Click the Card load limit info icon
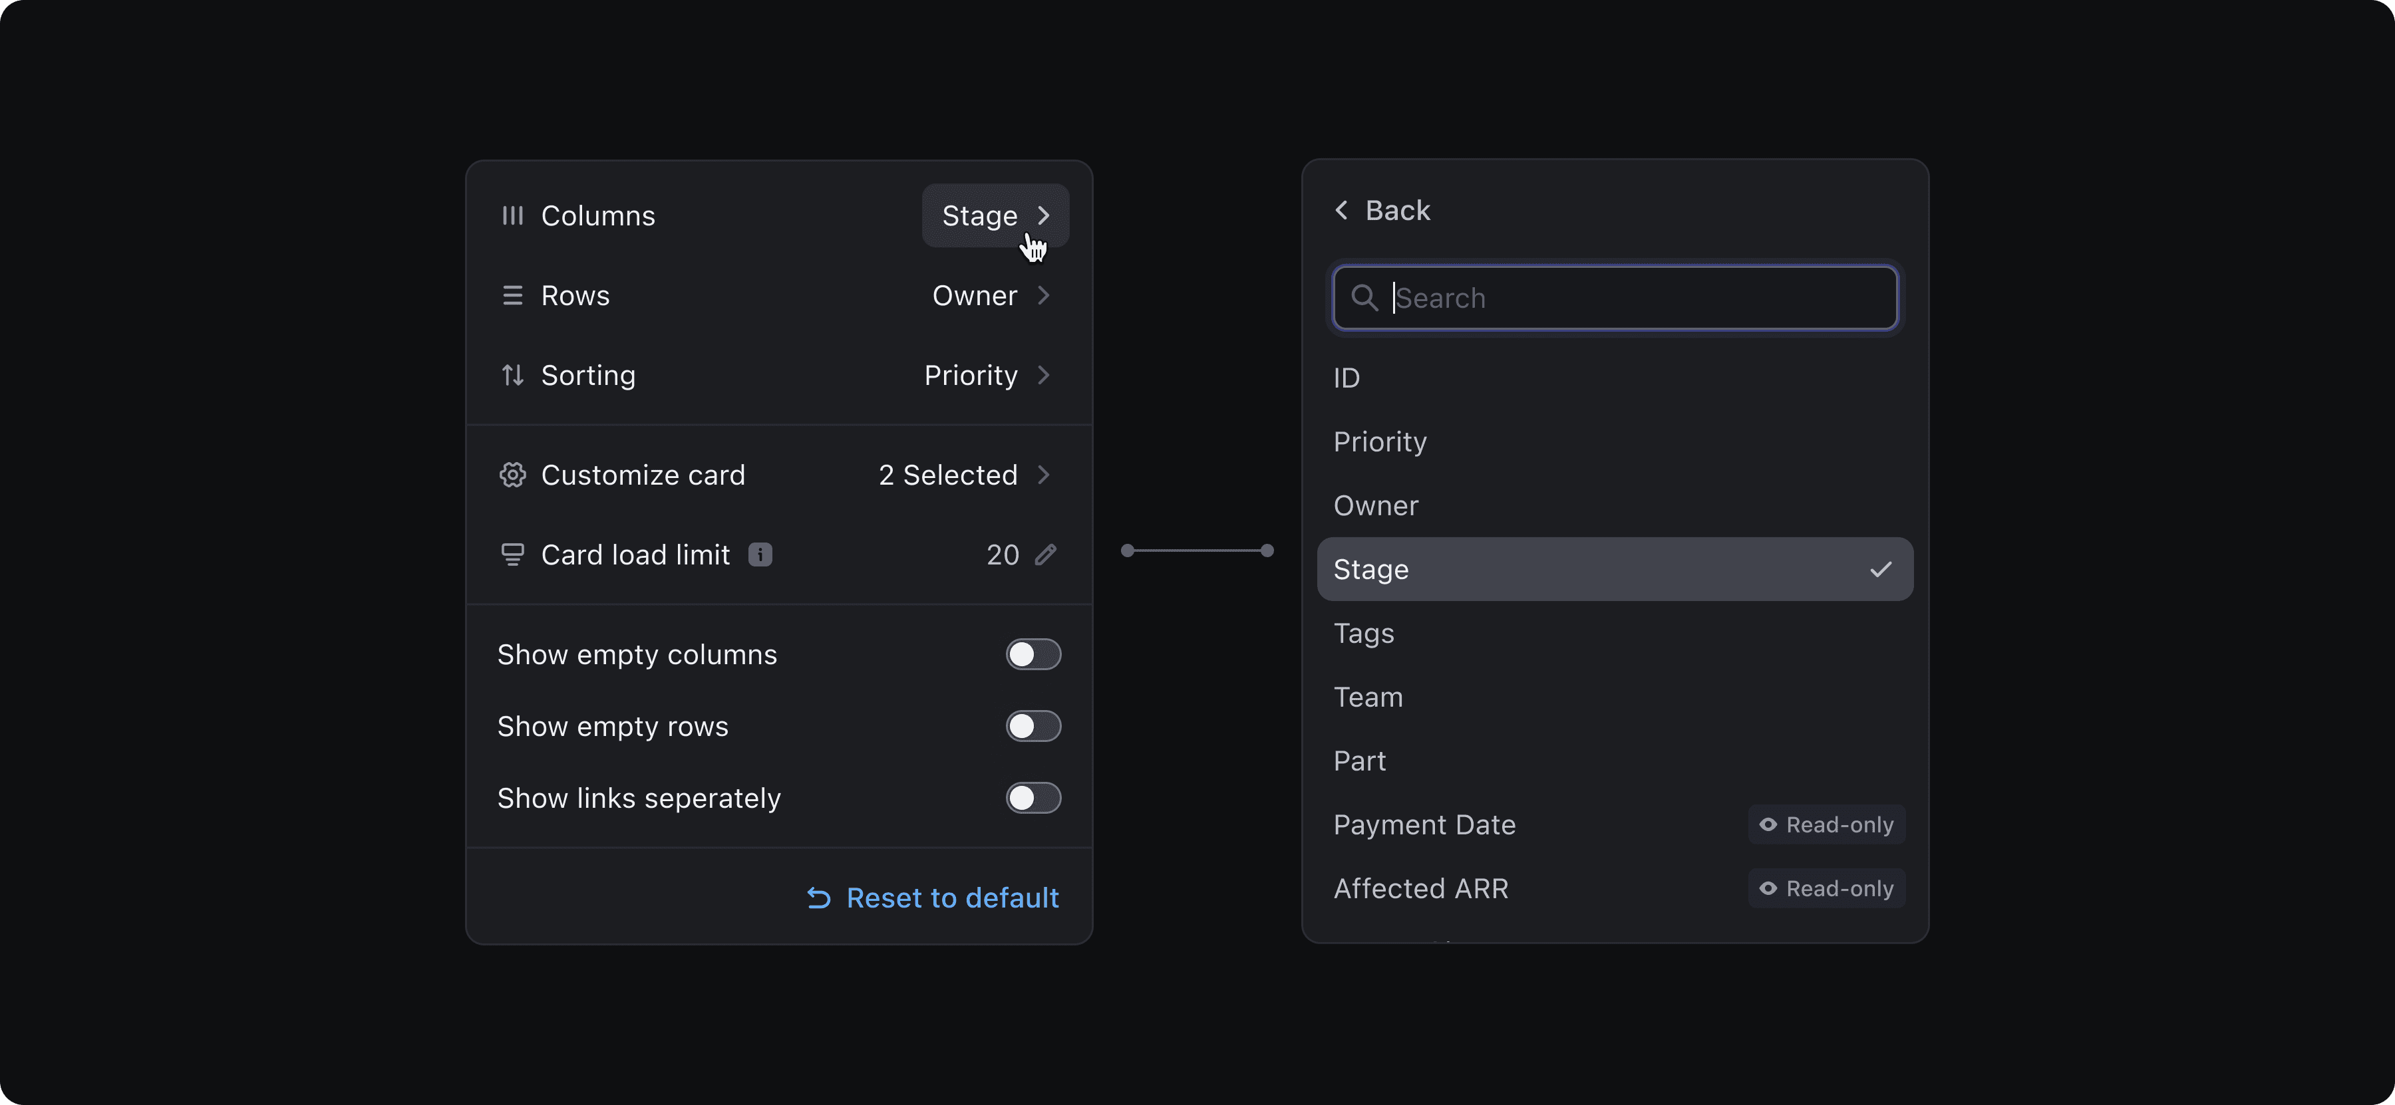This screenshot has height=1105, width=2395. [x=760, y=554]
